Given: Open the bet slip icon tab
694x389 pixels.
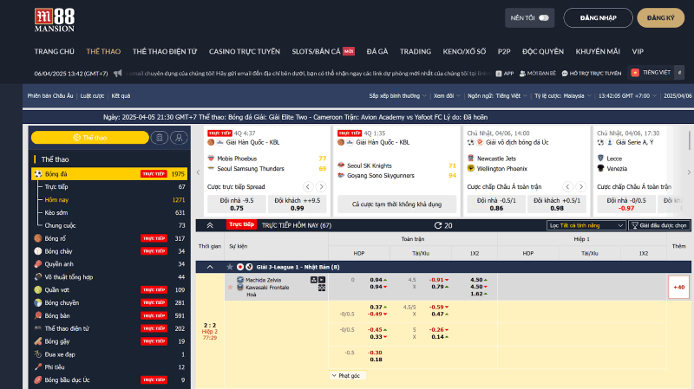Looking at the screenshot, I should coord(160,138).
